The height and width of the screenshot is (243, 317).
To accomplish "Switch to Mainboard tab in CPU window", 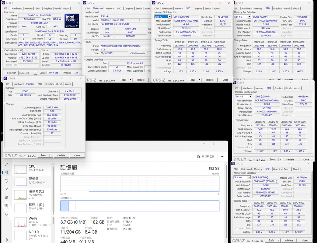I will [x=17, y=9].
